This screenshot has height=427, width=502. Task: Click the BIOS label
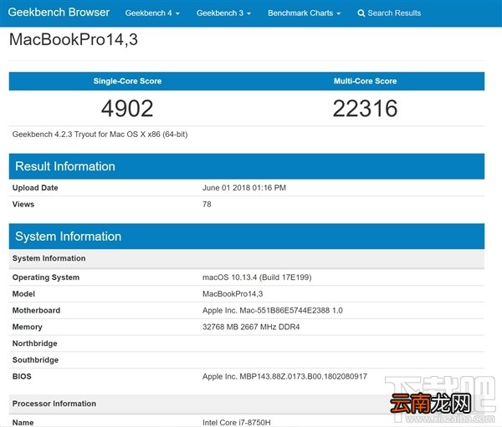pyautogui.click(x=22, y=377)
